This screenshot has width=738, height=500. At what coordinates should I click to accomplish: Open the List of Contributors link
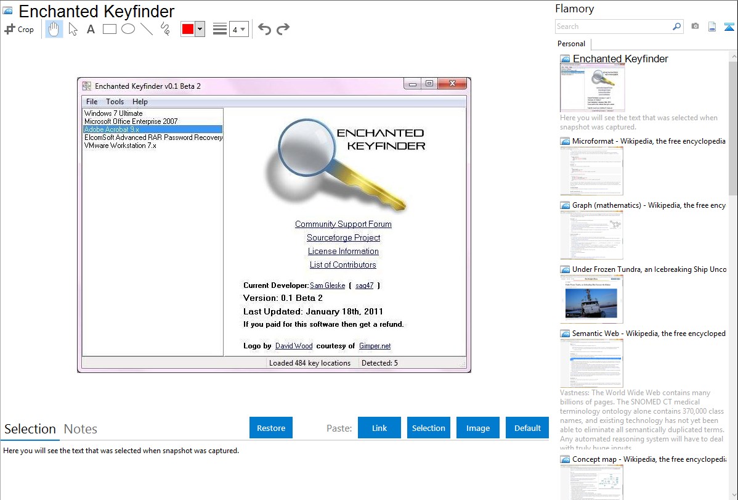click(343, 265)
